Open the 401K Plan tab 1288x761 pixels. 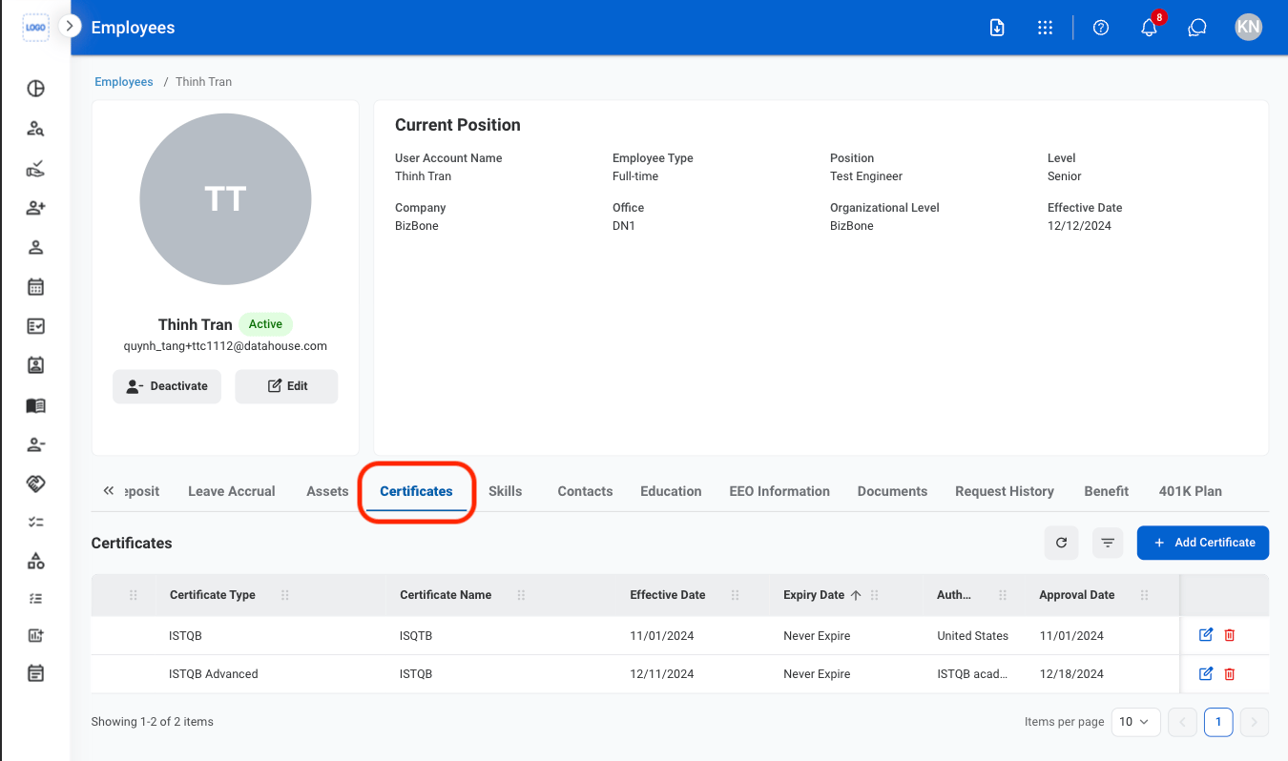pyautogui.click(x=1191, y=491)
